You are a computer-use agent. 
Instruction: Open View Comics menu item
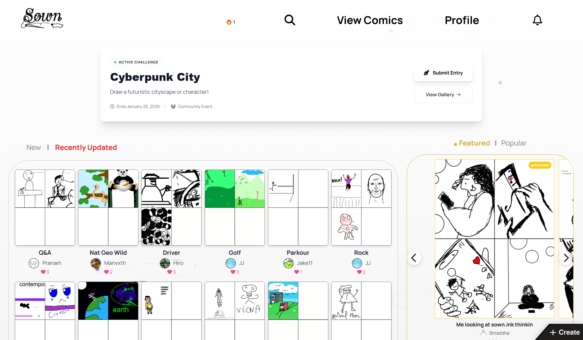(370, 20)
